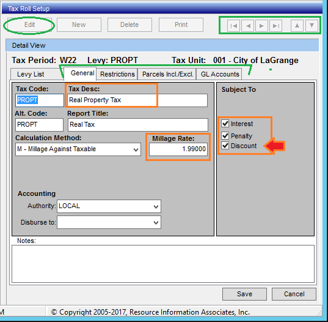Screen dimensions: 328x322
Task: Open the GL Accounts tab
Action: (x=220, y=74)
